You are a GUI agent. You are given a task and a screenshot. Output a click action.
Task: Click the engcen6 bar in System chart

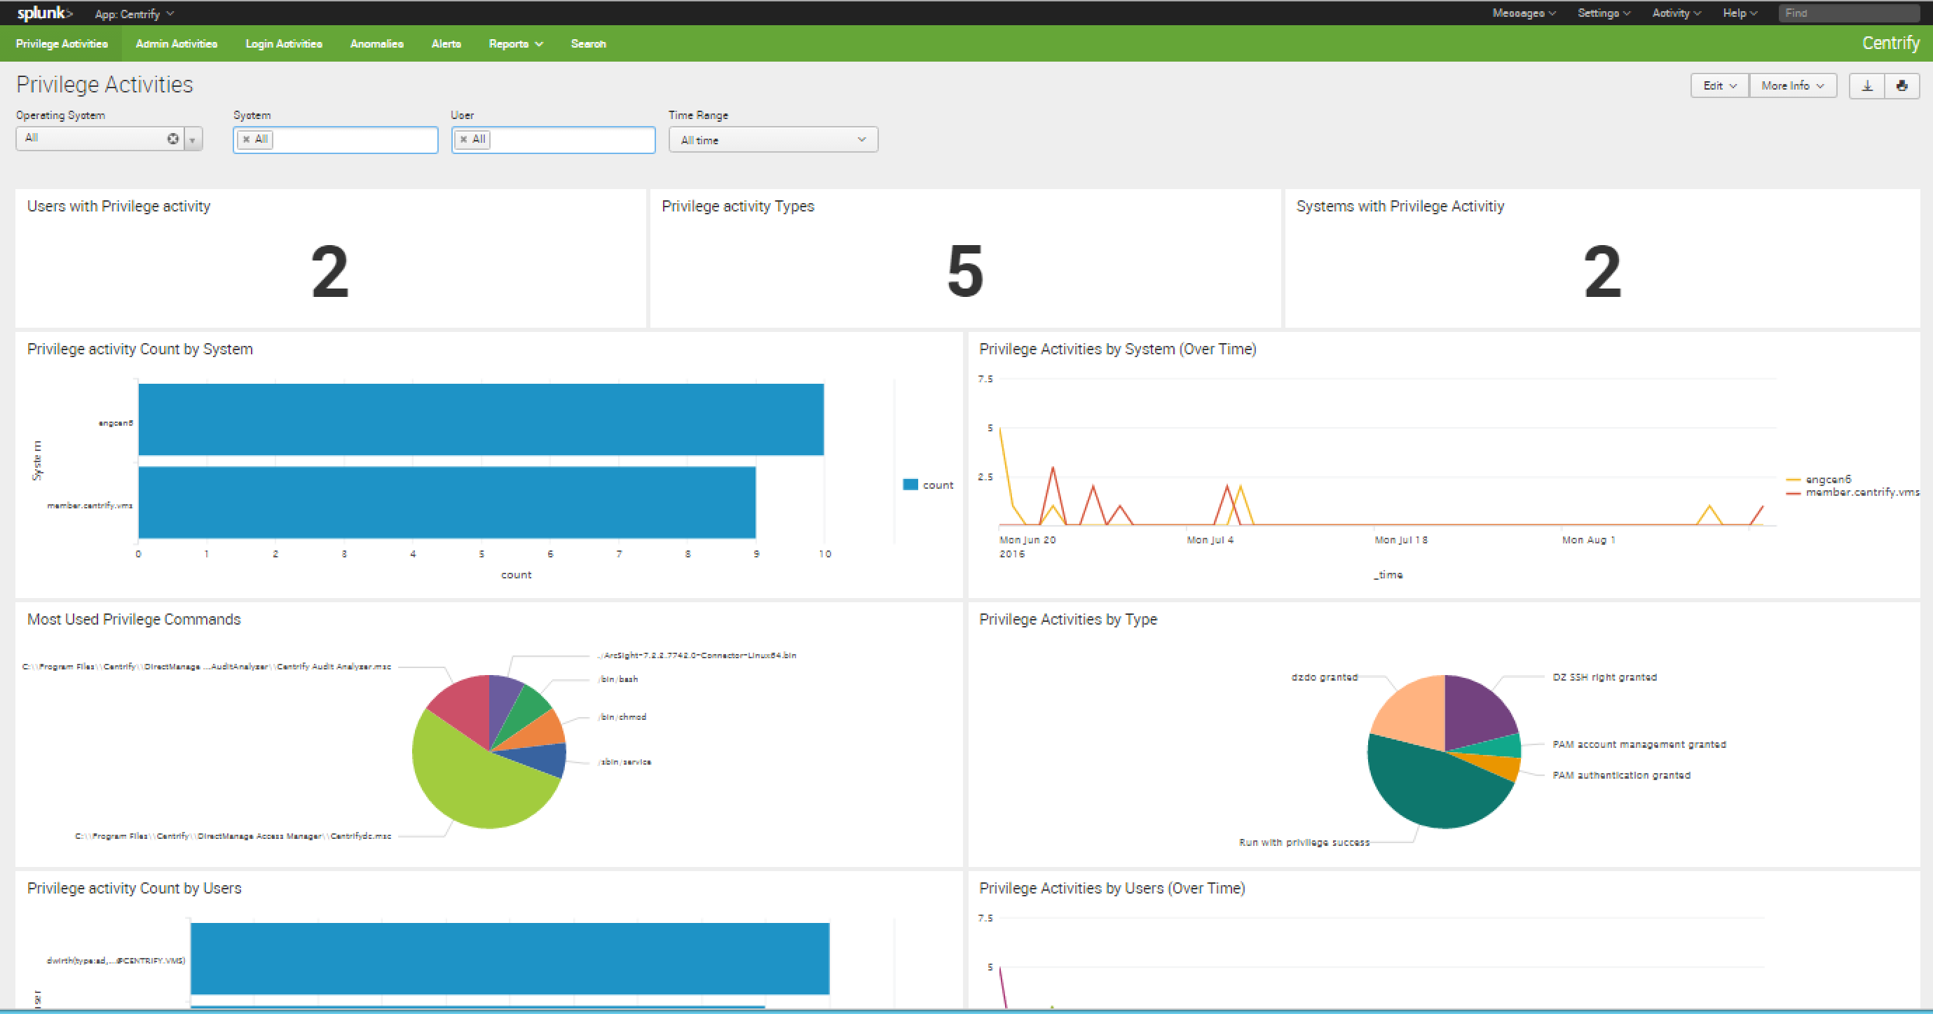[x=481, y=419]
